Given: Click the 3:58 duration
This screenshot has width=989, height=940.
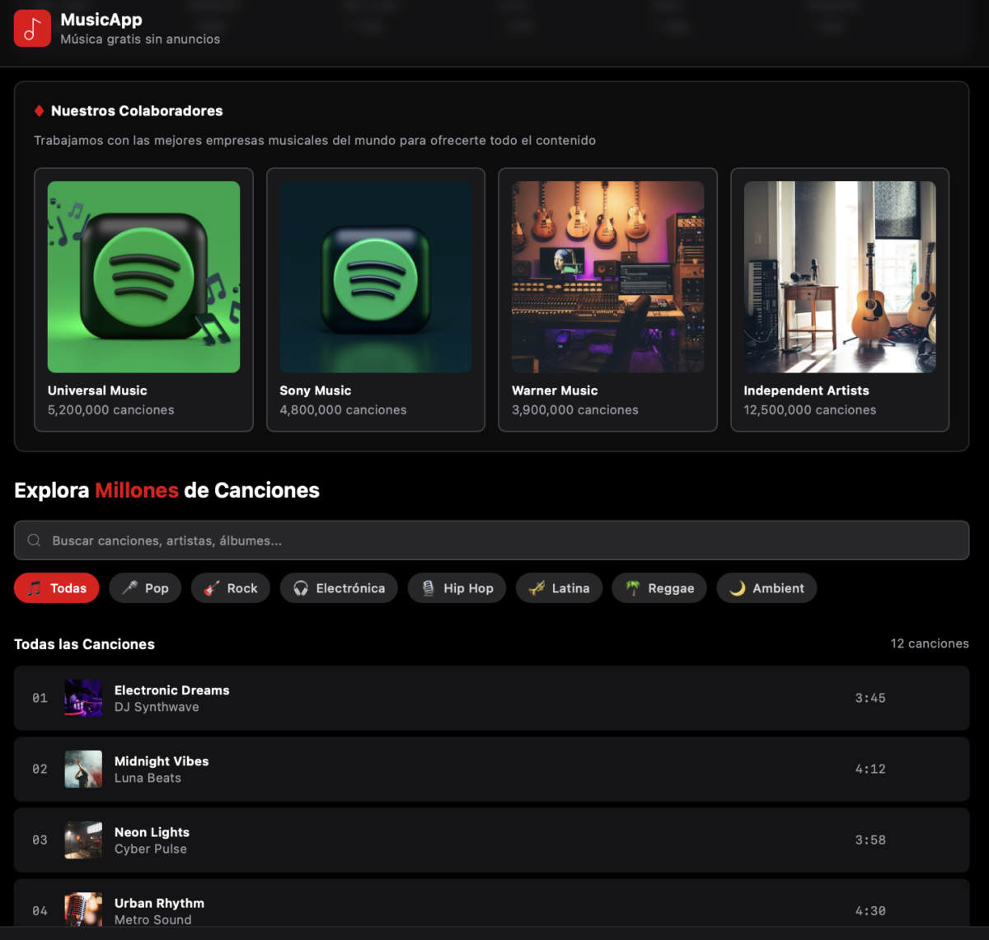Looking at the screenshot, I should (x=870, y=839).
